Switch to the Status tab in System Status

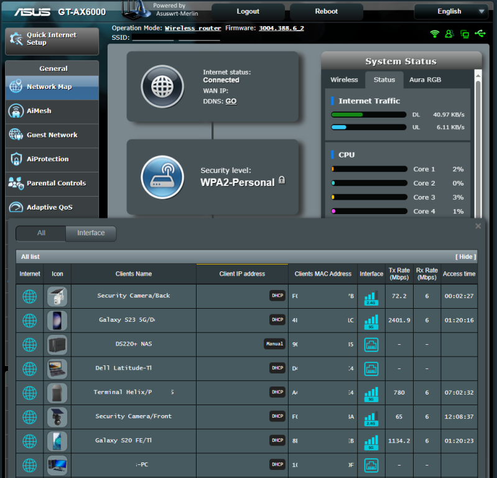pos(384,80)
